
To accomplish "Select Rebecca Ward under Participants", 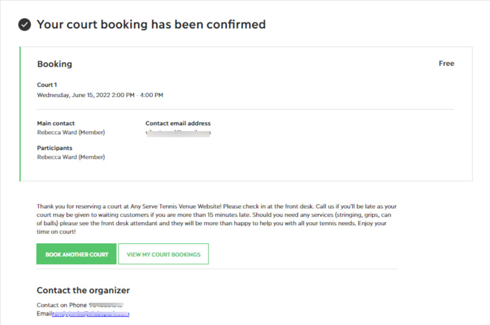I will (71, 157).
